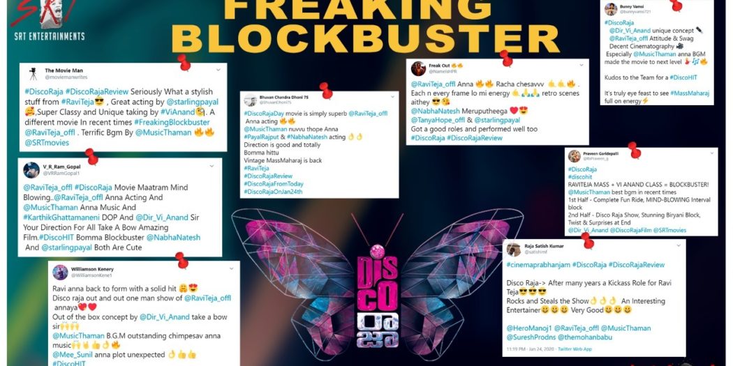733x366 pixels.
Task: Open Raja Satish Kumar tweet options chevron
Action: pos(677,245)
